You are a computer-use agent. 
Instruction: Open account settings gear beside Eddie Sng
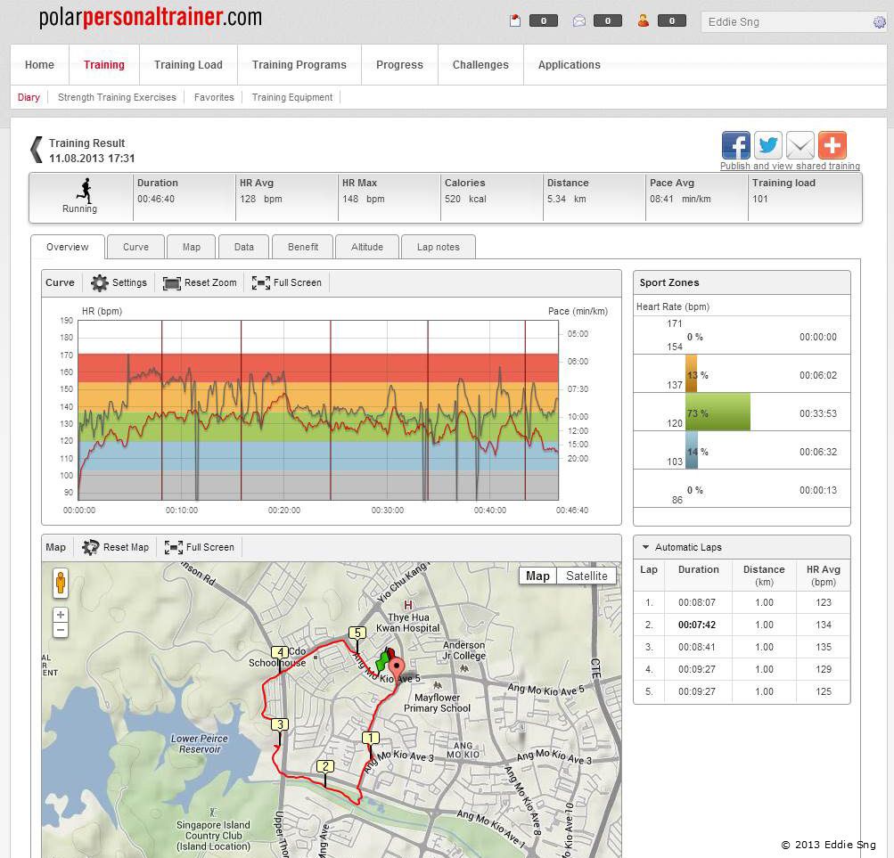click(x=879, y=22)
